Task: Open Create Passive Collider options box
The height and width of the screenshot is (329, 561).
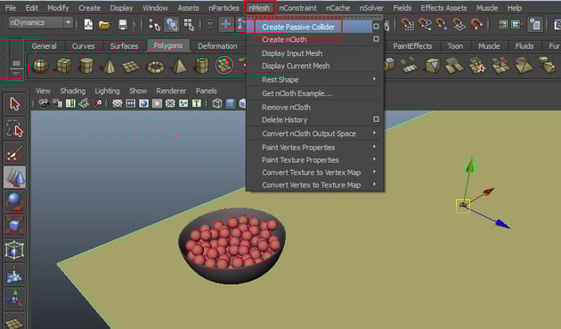Action: [376, 27]
